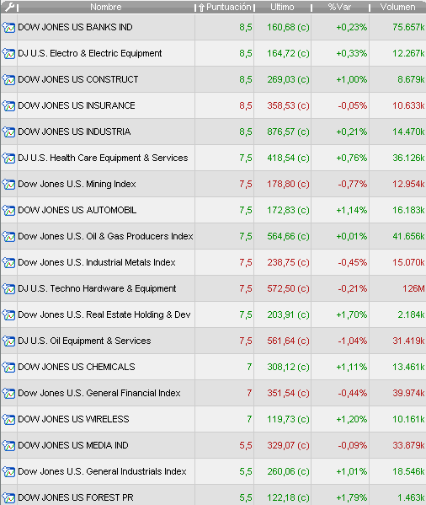Select row name DJ U.S. Electro & Electric Equipment

[90, 53]
